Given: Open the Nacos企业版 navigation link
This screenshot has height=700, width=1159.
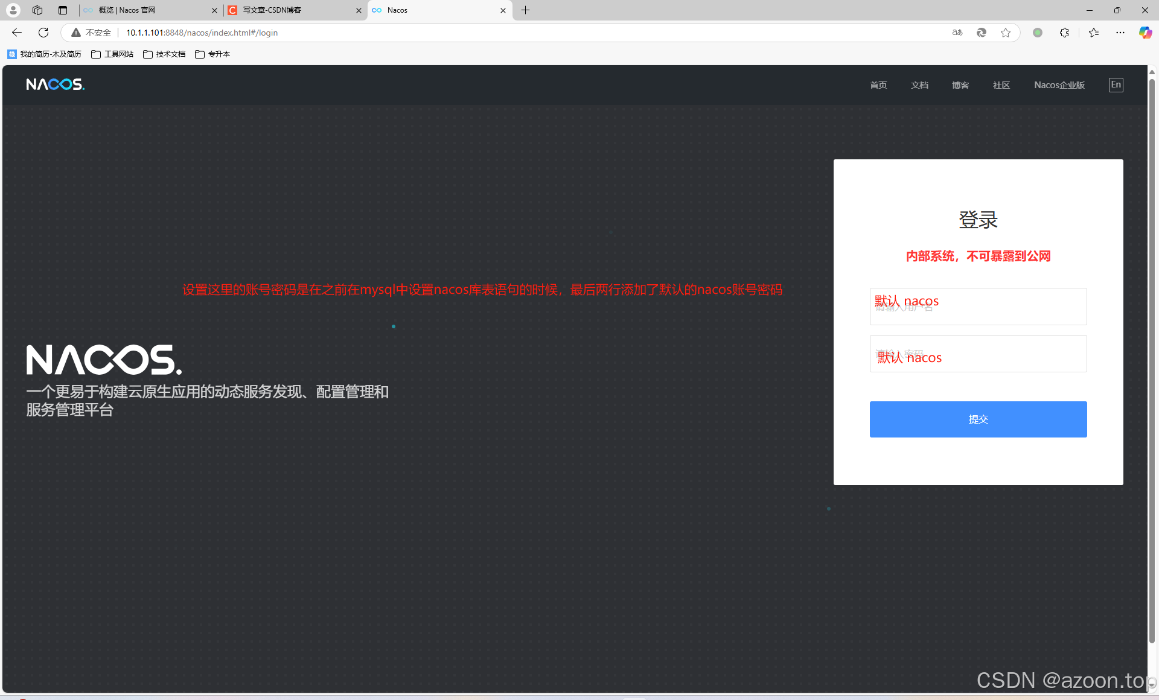Looking at the screenshot, I should [1059, 85].
